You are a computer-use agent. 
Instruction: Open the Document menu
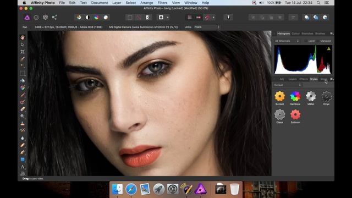click(100, 3)
